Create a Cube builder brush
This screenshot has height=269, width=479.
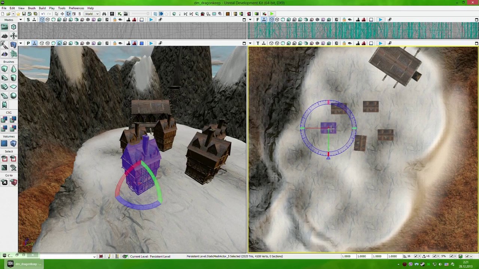pyautogui.click(x=4, y=69)
